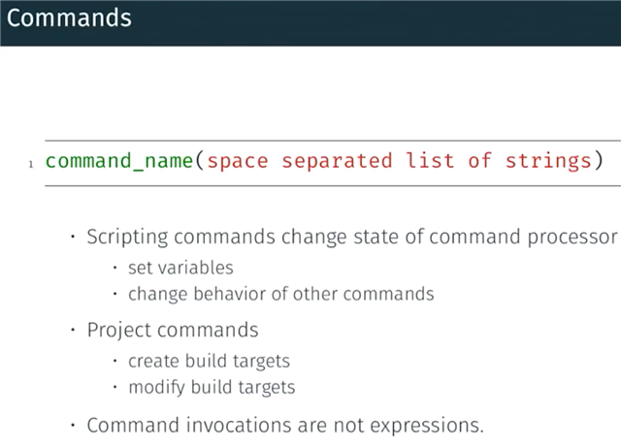Viewport: 621px width, 446px height.
Task: Click the opening parenthesis after command_name
Action: (x=200, y=161)
